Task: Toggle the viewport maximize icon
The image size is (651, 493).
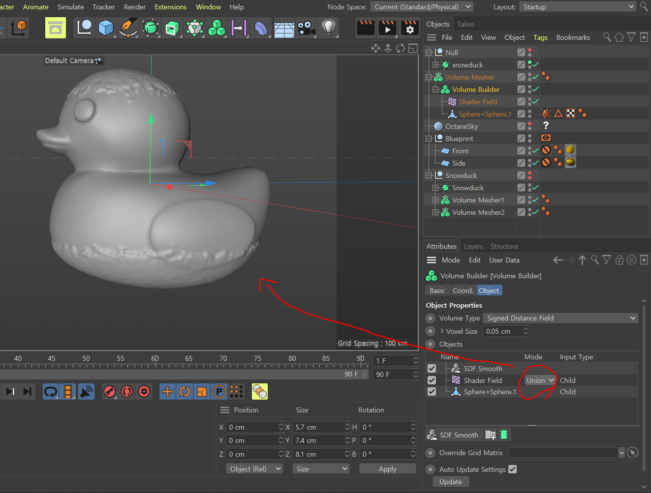Action: pos(413,48)
